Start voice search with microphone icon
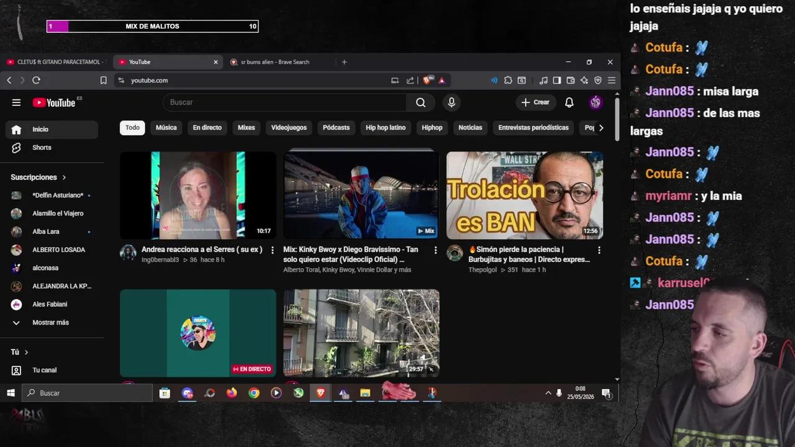This screenshot has width=795, height=447. point(452,102)
